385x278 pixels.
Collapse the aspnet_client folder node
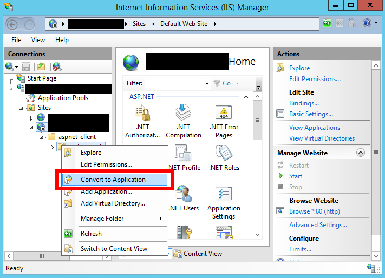42,137
